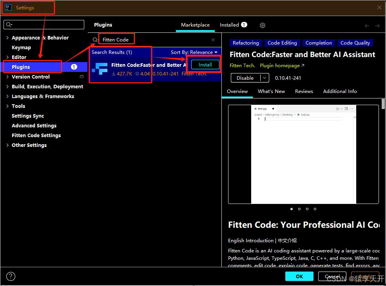
Task: Open the Additional Info tab
Action: [x=340, y=91]
